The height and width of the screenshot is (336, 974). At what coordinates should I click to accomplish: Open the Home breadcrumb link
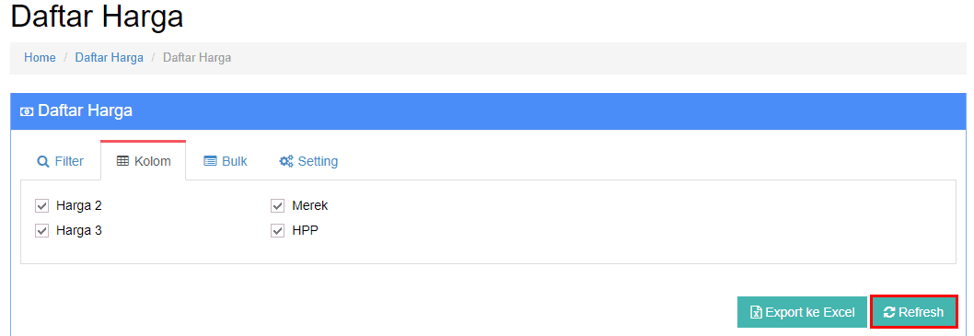(40, 58)
